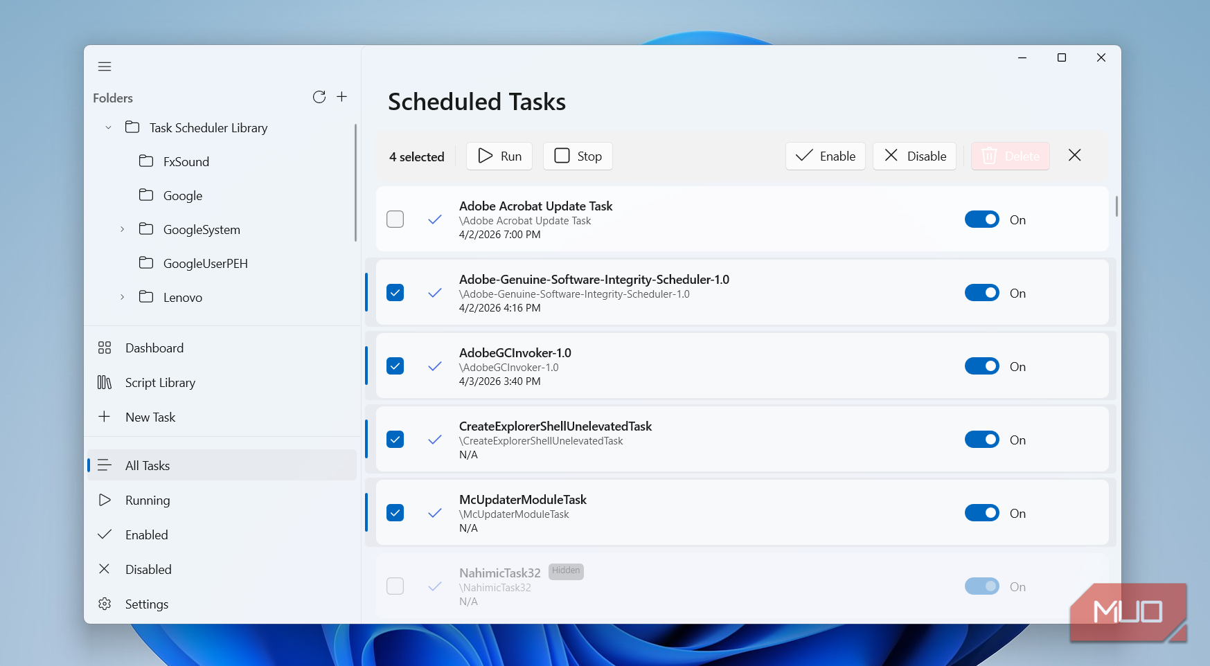Screen dimensions: 1210x666
Task: Delete the selected tasks
Action: 1011,156
